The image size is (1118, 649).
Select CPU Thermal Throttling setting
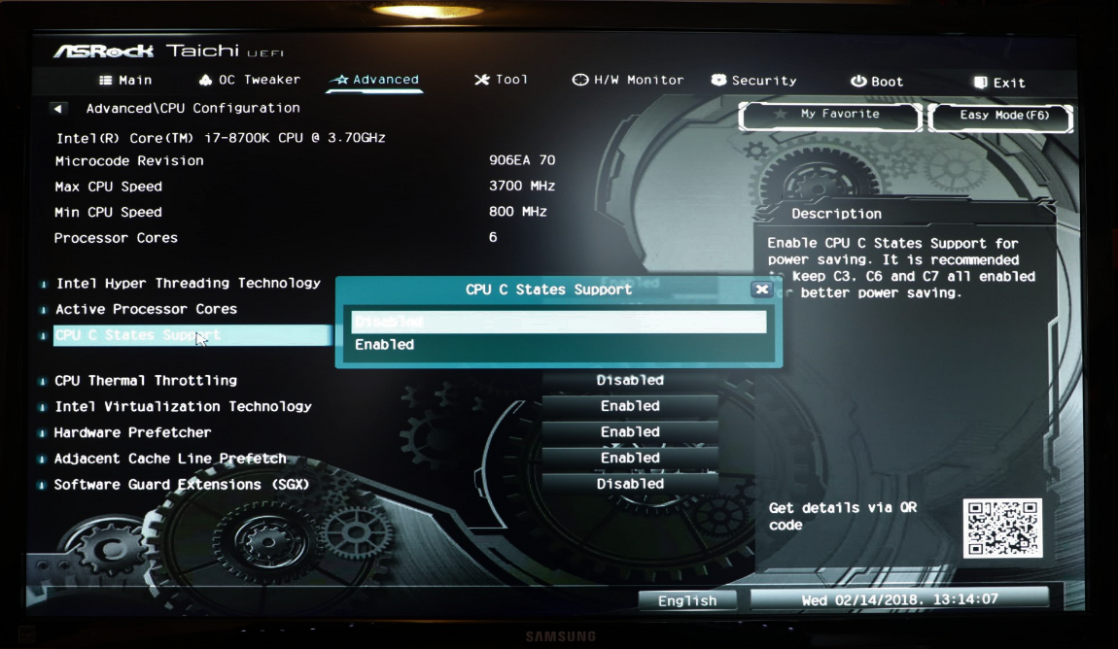pos(146,381)
